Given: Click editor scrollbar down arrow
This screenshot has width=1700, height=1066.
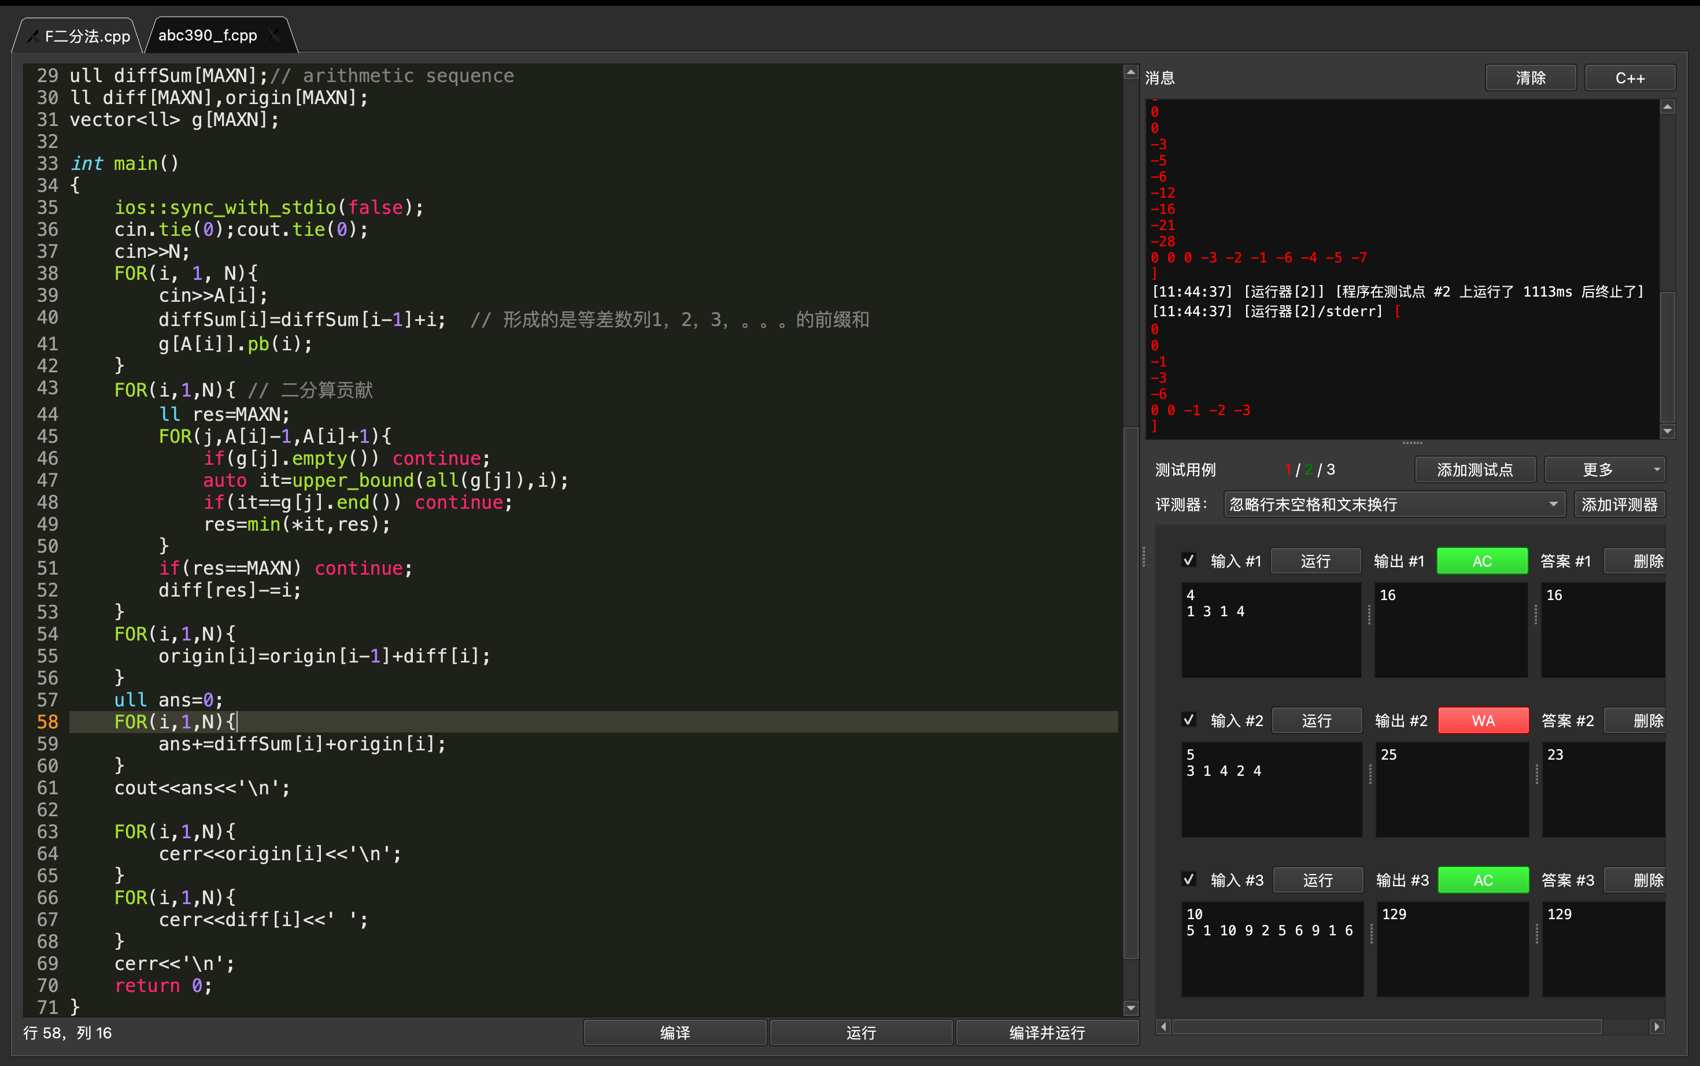Looking at the screenshot, I should coord(1131,1008).
